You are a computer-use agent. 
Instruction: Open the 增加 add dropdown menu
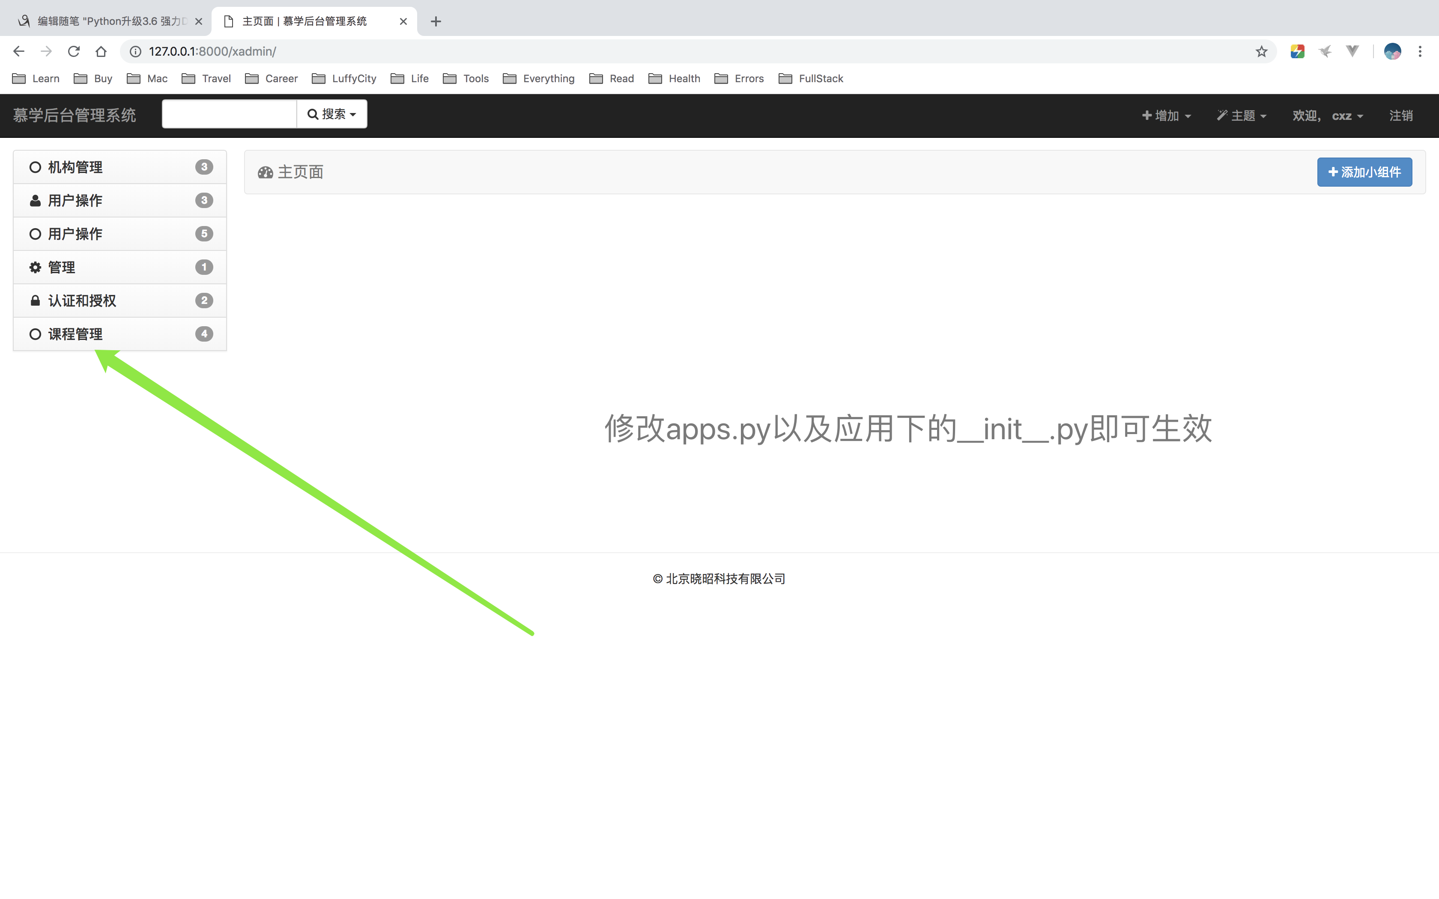[1166, 115]
